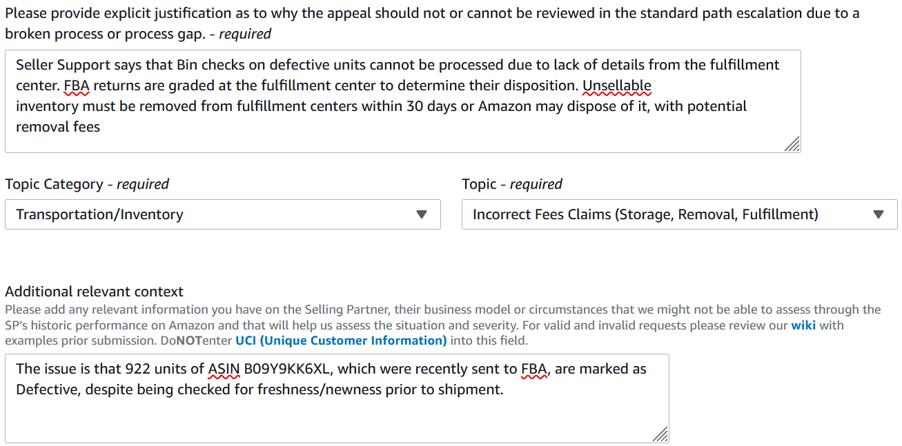This screenshot has height=446, width=902.
Task: Click the Topic Category dropdown arrow
Action: tap(422, 214)
